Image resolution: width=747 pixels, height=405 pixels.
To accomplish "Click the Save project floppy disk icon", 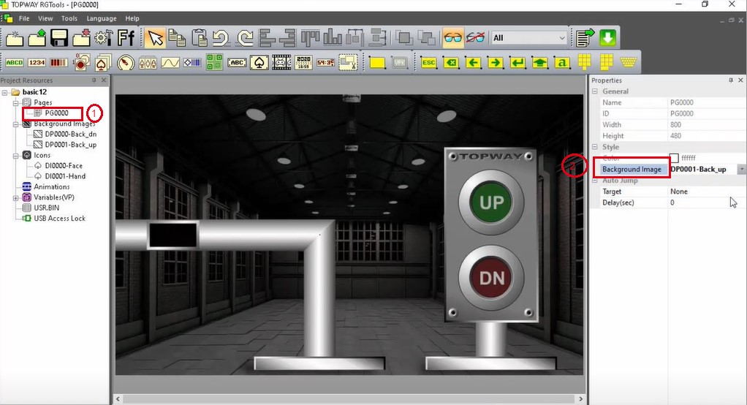I will click(x=58, y=38).
